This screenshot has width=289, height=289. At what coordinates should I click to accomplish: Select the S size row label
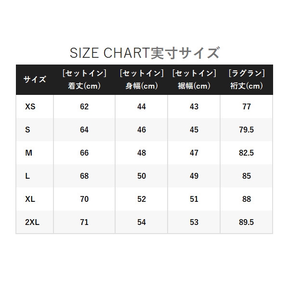pos(27,130)
